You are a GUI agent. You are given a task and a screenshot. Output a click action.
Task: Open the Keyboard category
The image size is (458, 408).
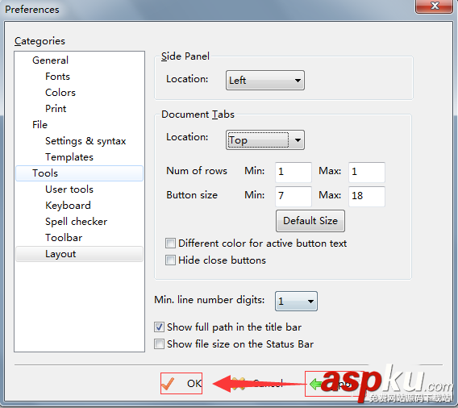coord(68,206)
